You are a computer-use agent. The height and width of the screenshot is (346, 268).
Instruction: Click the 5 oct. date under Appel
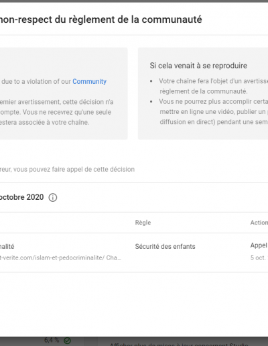point(259,257)
